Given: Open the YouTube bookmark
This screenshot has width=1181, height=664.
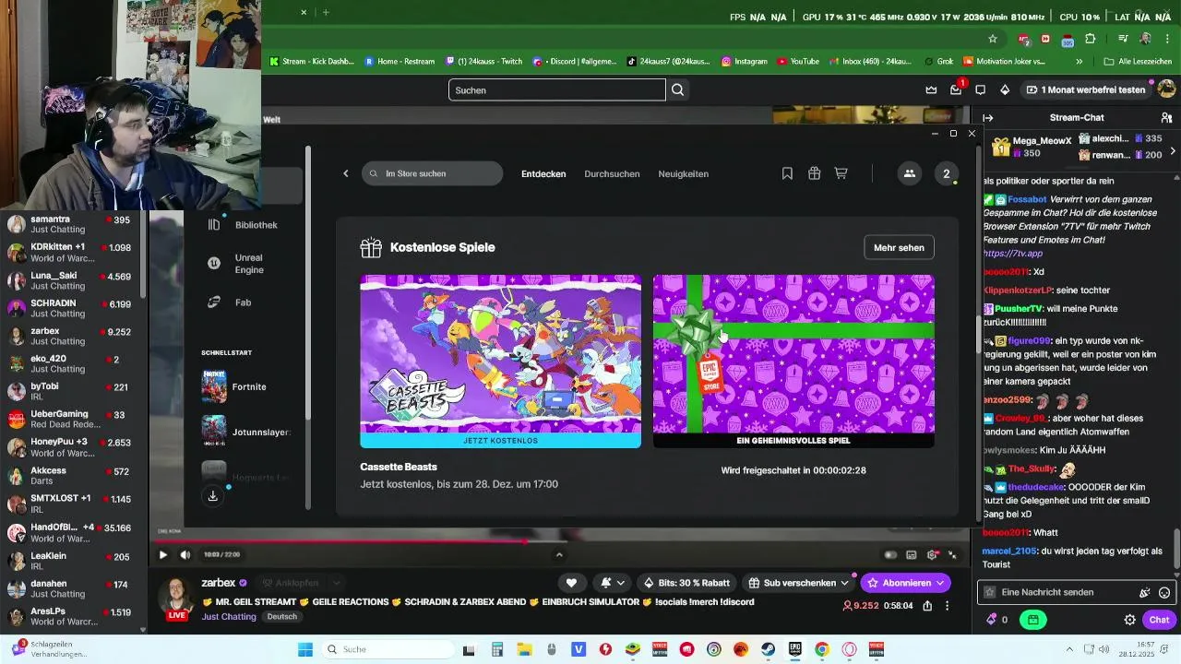Looking at the screenshot, I should click(x=798, y=62).
